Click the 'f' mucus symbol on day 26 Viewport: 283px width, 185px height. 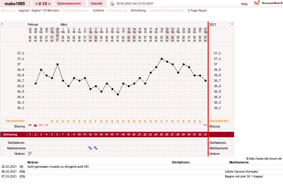(x=167, y=121)
